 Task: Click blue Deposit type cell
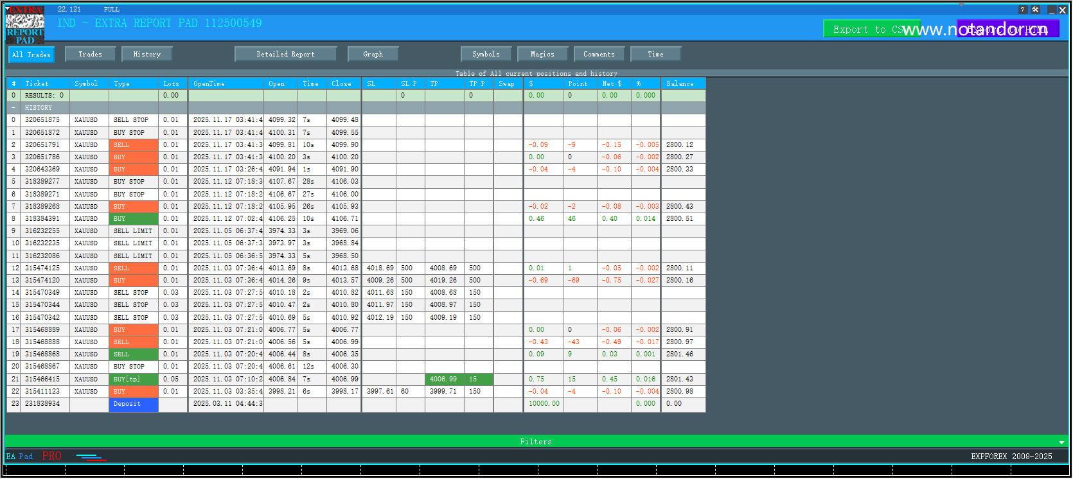tap(134, 404)
